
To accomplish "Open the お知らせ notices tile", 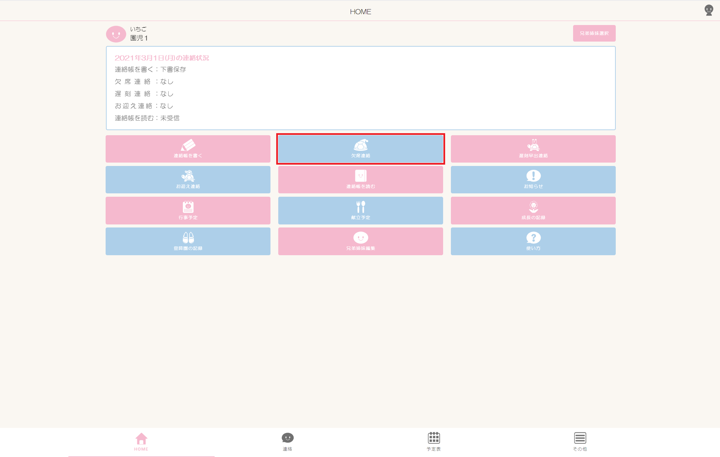I will [x=533, y=179].
